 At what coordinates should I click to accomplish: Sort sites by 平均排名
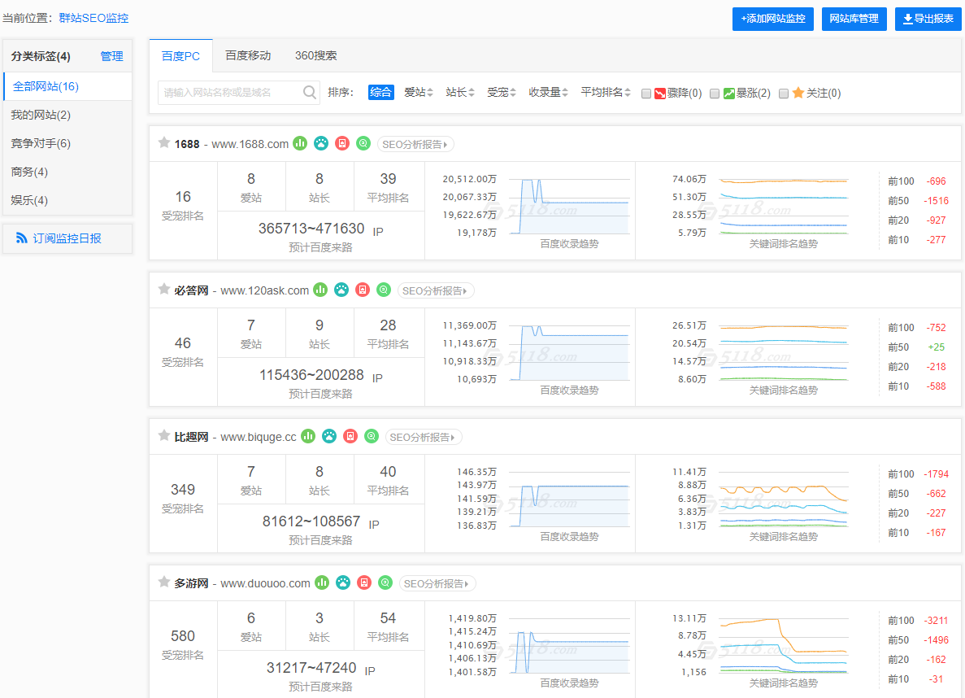pyautogui.click(x=606, y=93)
